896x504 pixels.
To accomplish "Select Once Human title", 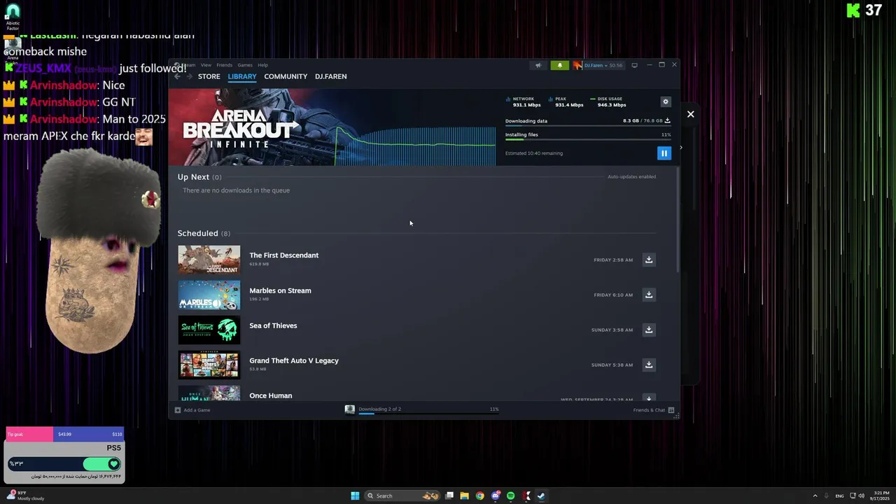I will (x=271, y=395).
